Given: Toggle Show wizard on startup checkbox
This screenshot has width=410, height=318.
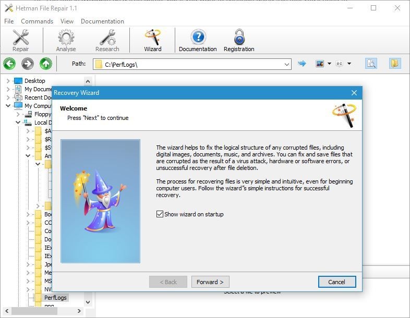Looking at the screenshot, I should click(x=160, y=214).
